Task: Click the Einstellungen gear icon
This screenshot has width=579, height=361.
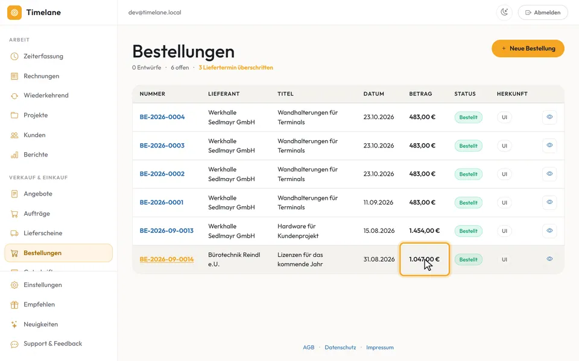Action: pyautogui.click(x=14, y=285)
